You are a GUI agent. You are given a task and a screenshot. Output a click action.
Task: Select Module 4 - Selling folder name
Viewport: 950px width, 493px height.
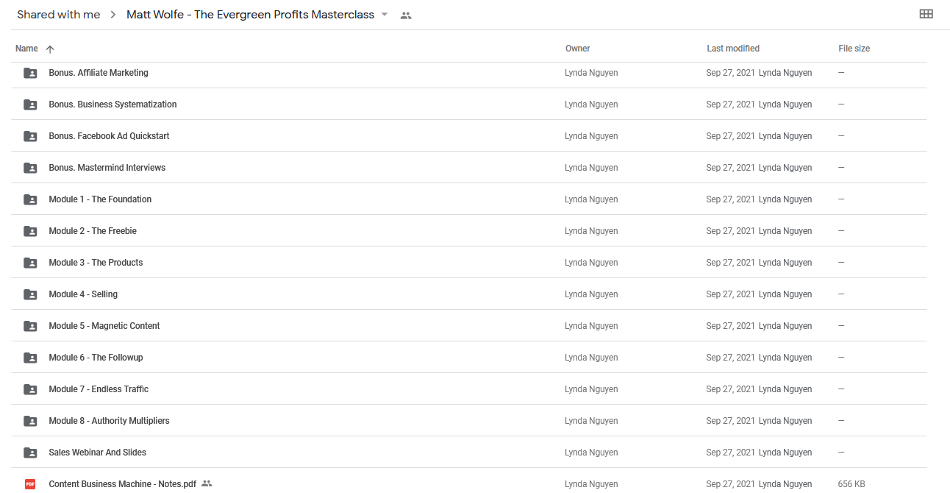pyautogui.click(x=83, y=294)
